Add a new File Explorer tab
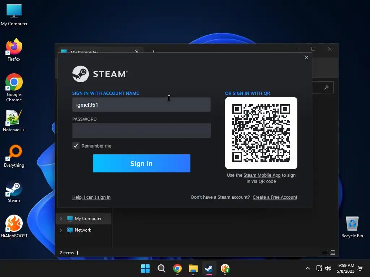Image resolution: width=370 pixels, height=277 pixels. point(153,51)
